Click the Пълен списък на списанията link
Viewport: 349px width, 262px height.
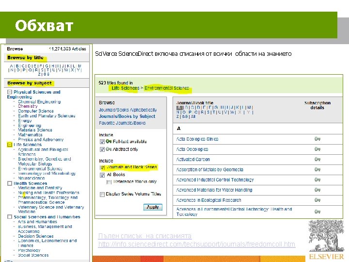pyautogui.click(x=144, y=236)
